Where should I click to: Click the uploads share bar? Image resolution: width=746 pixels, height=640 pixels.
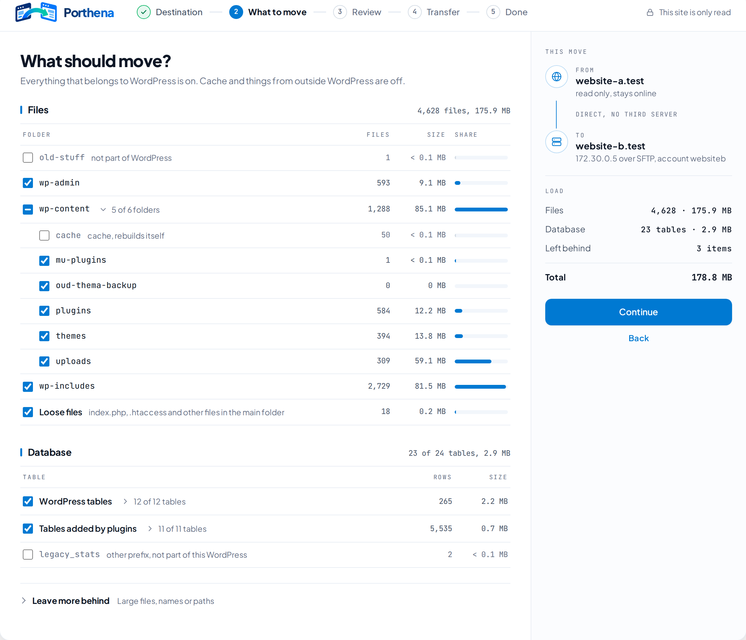click(481, 361)
